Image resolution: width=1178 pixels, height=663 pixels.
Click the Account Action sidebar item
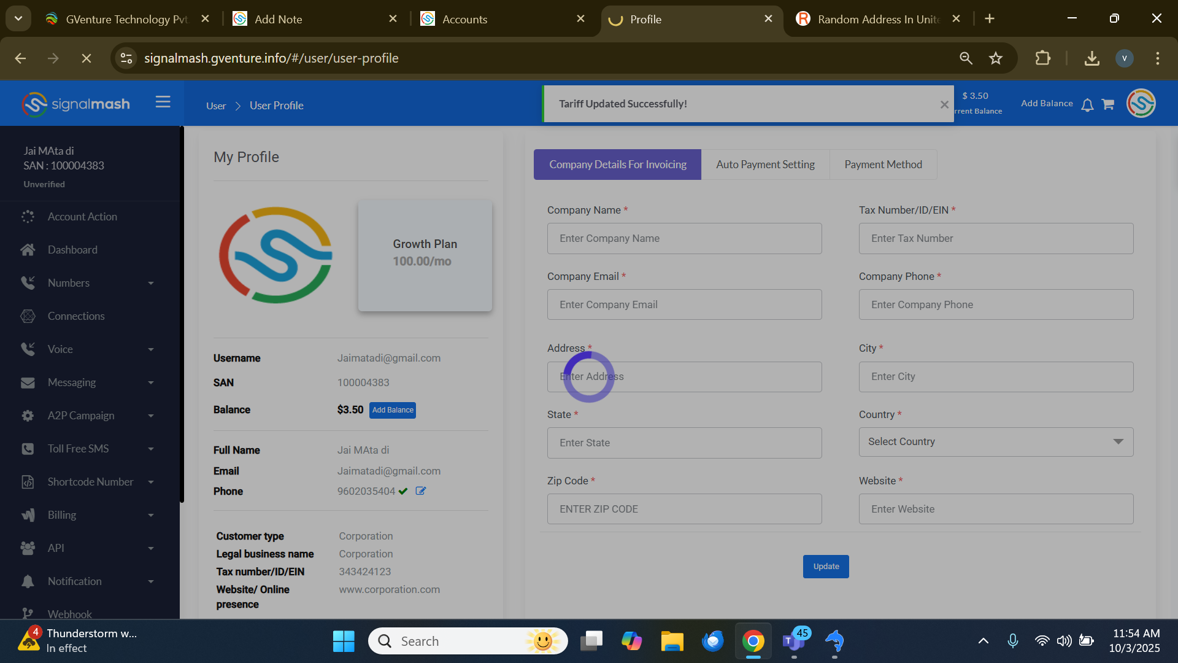[82, 217]
